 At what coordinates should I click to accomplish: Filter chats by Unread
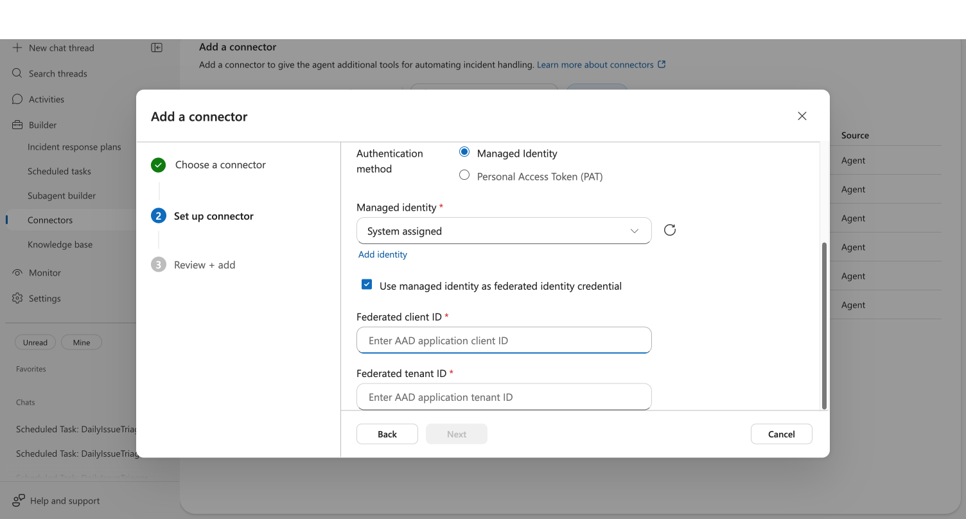coord(35,342)
